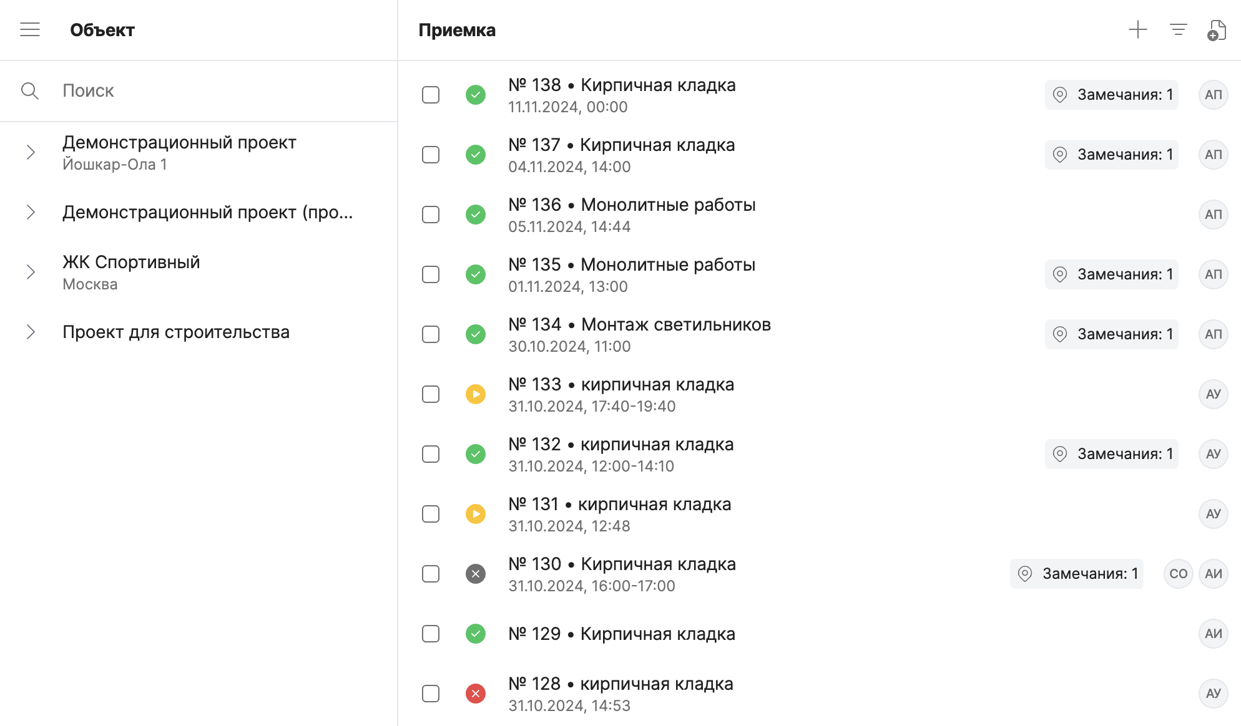Click gray cancelled status of № 130
This screenshot has height=726, width=1241.
click(476, 574)
